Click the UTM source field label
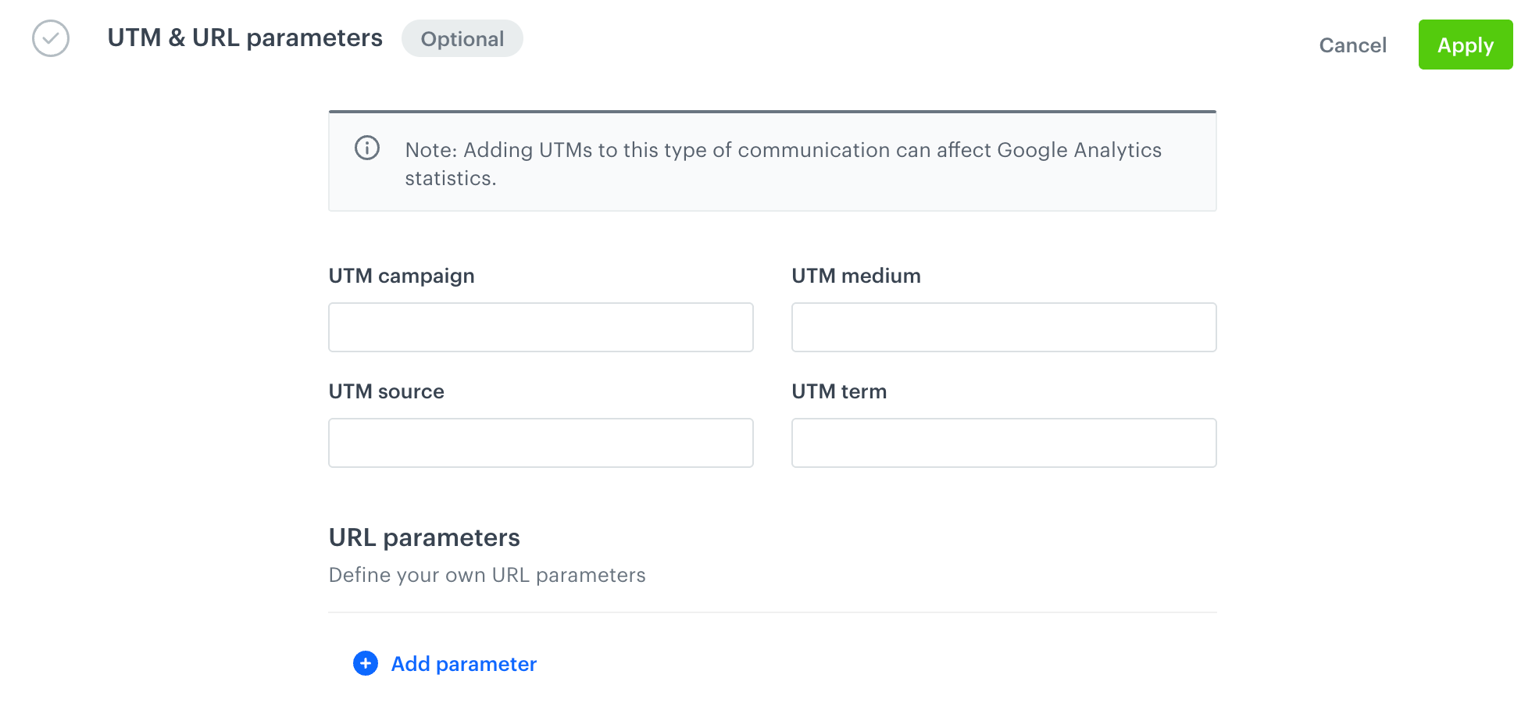 (x=386, y=391)
